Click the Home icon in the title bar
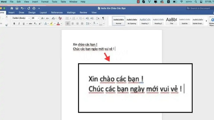 pos(12,8)
